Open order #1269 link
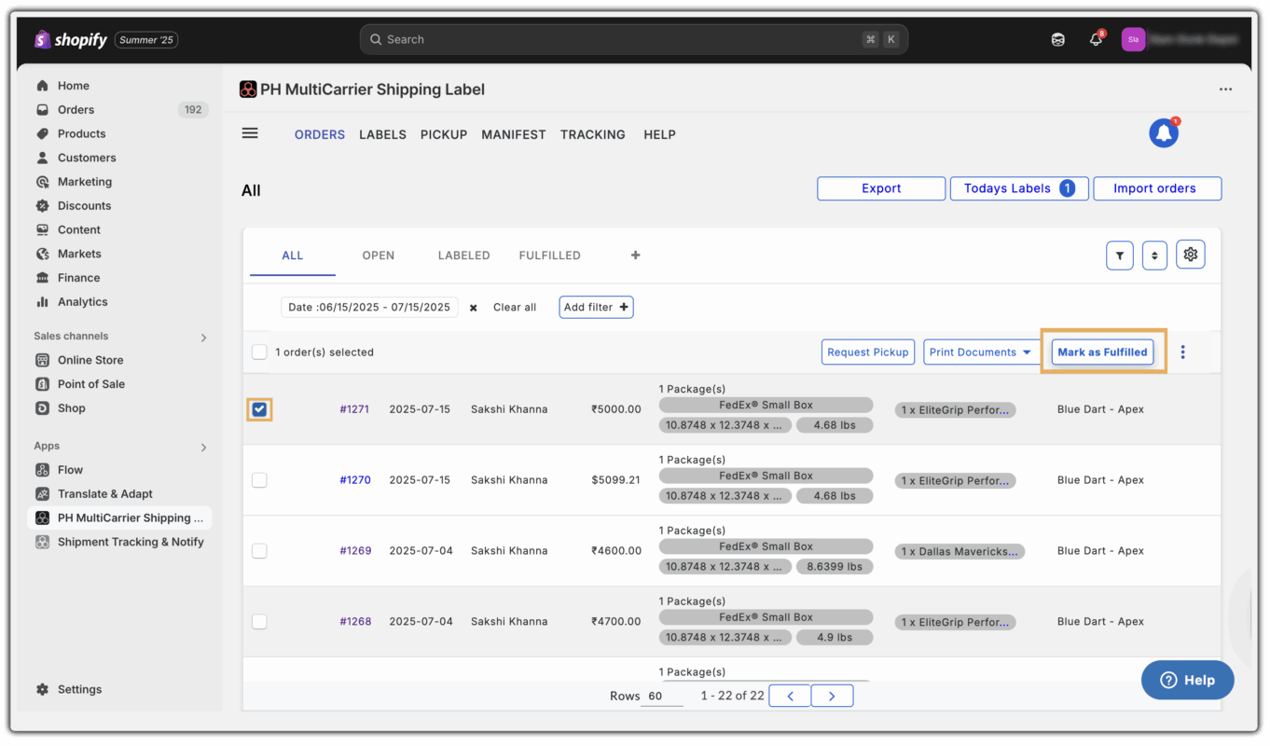This screenshot has width=1270, height=746. pyautogui.click(x=355, y=551)
